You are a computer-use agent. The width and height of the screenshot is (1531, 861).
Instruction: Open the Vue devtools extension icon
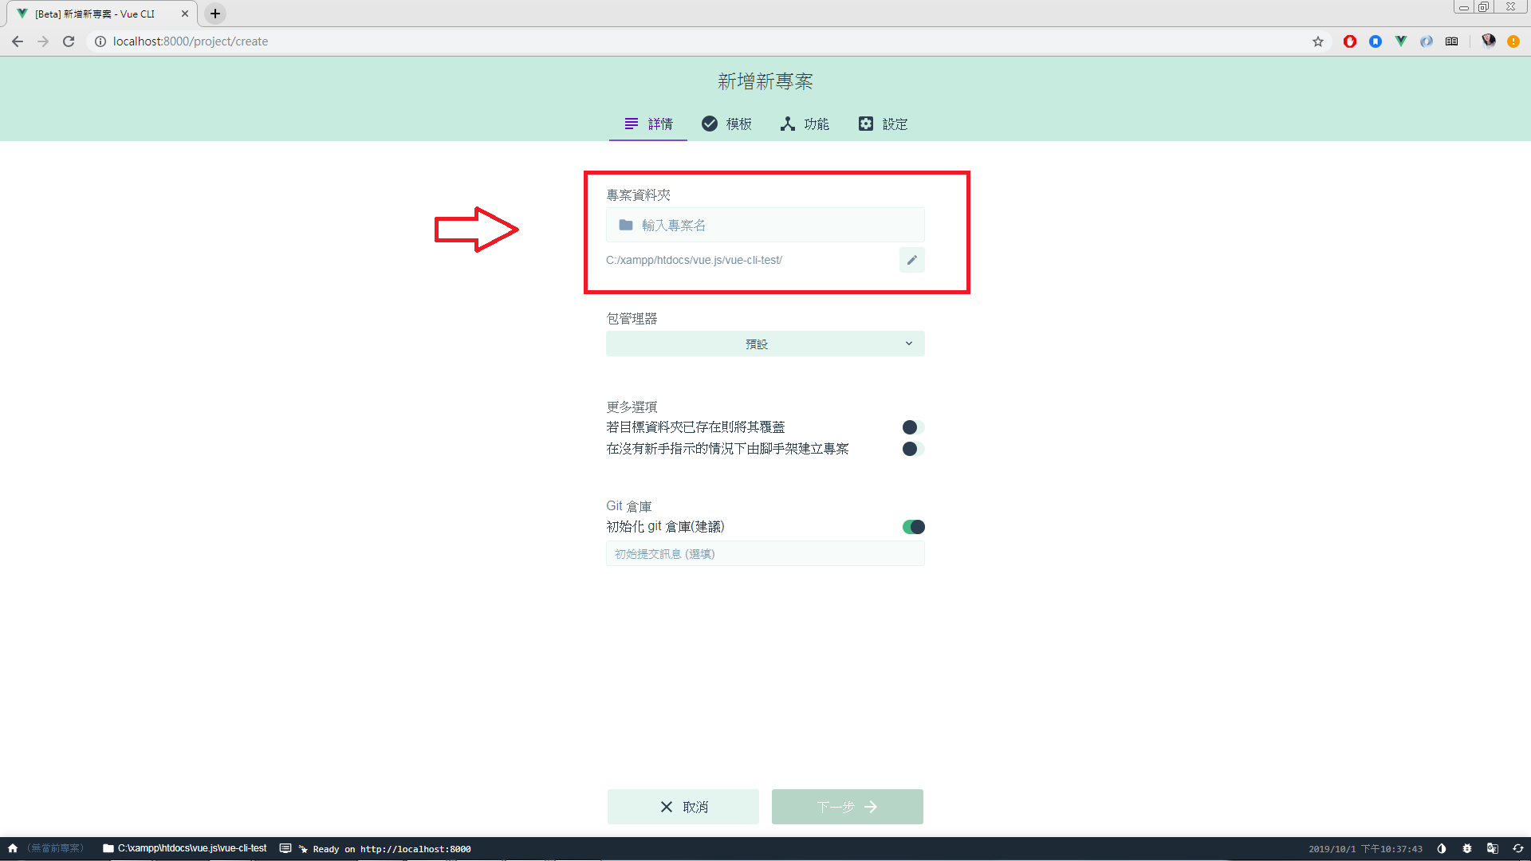point(1401,41)
